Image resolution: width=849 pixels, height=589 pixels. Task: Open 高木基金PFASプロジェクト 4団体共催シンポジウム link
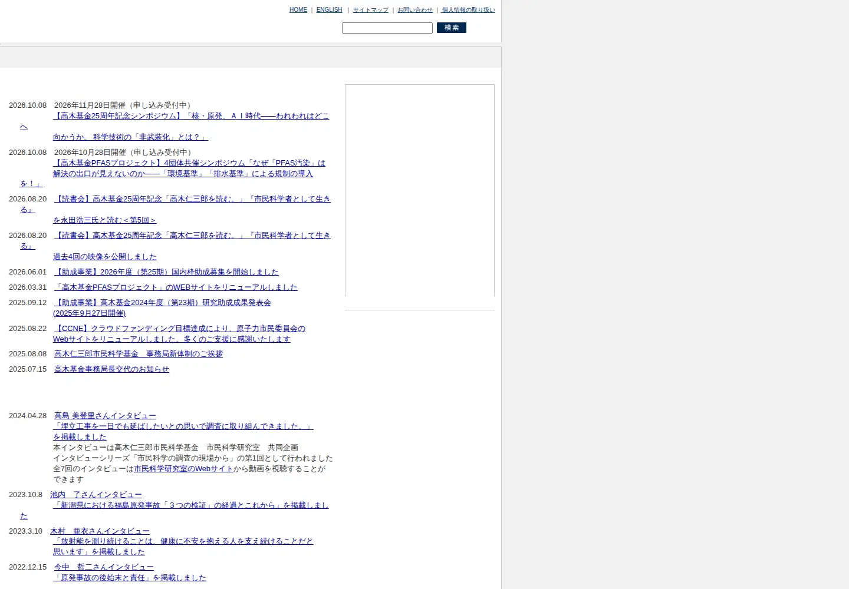pyautogui.click(x=189, y=163)
